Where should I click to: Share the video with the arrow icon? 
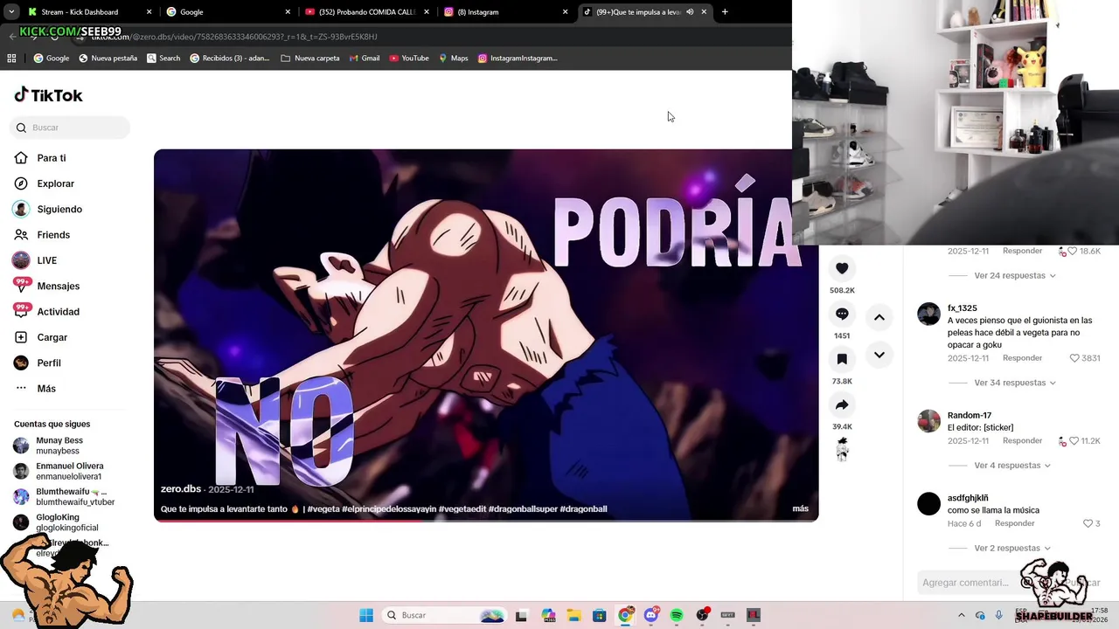(842, 404)
